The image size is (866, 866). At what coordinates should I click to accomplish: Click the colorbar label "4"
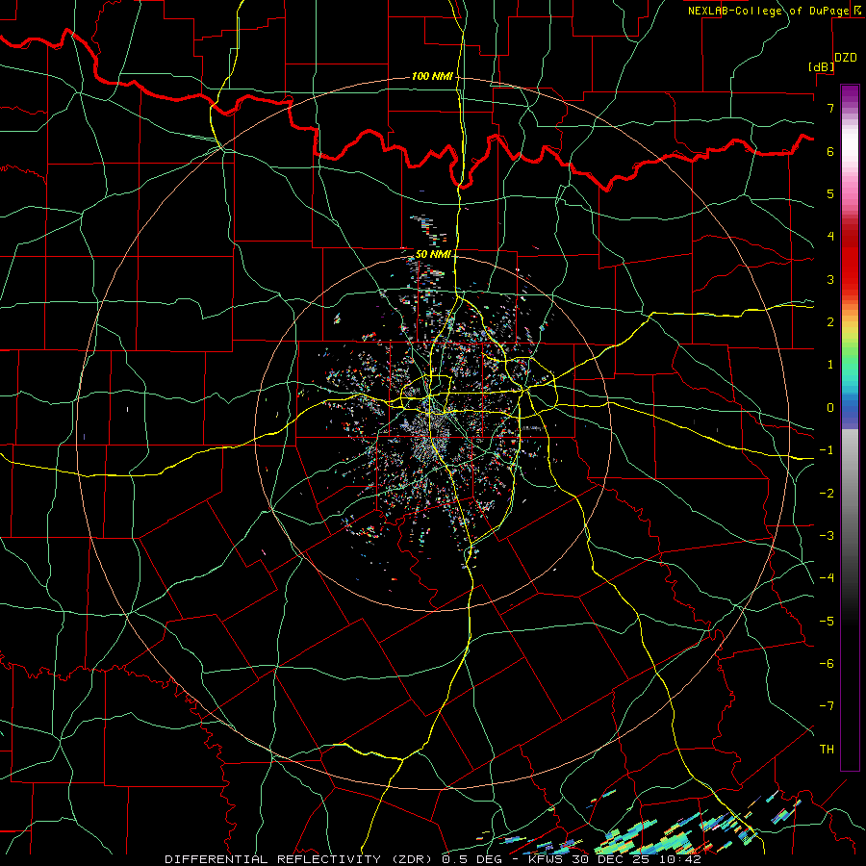pos(830,237)
